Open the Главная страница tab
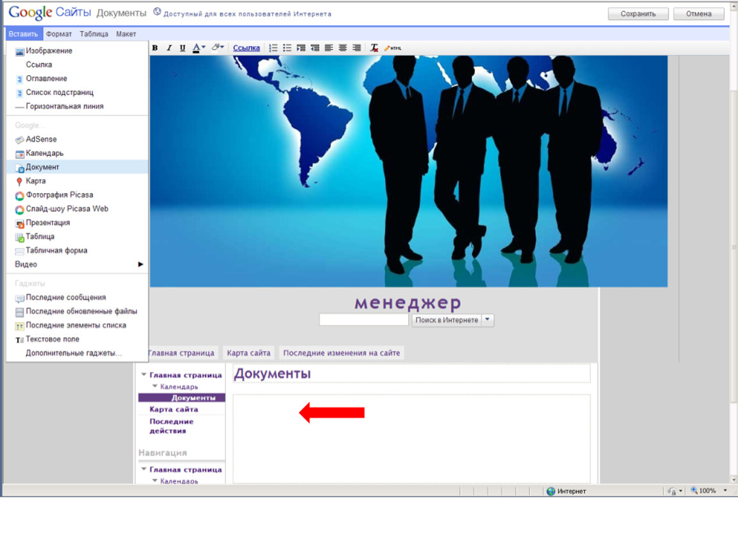 [x=183, y=353]
